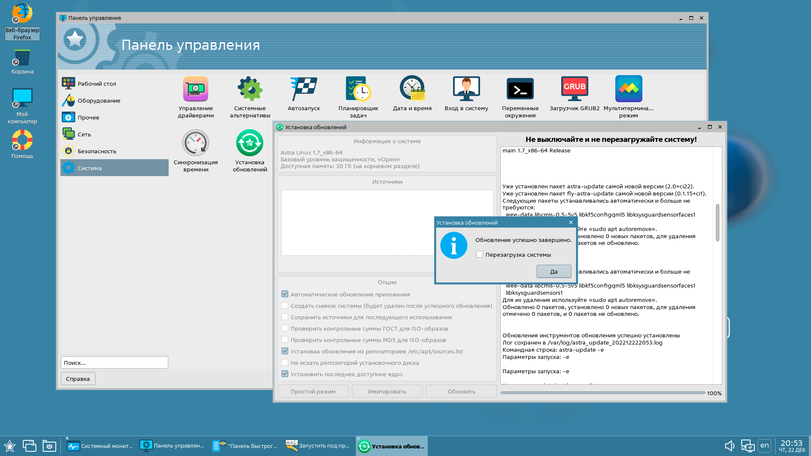This screenshot has height=456, width=811.
Task: Click the Имитировать button
Action: [x=387, y=391]
